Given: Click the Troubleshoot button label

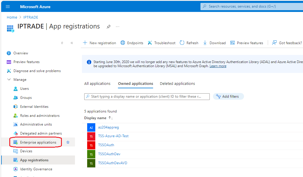Looking at the screenshot, I should [x=165, y=43].
